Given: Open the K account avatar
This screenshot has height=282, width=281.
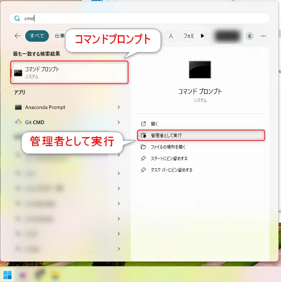Looking at the screenshot, I should (x=250, y=36).
